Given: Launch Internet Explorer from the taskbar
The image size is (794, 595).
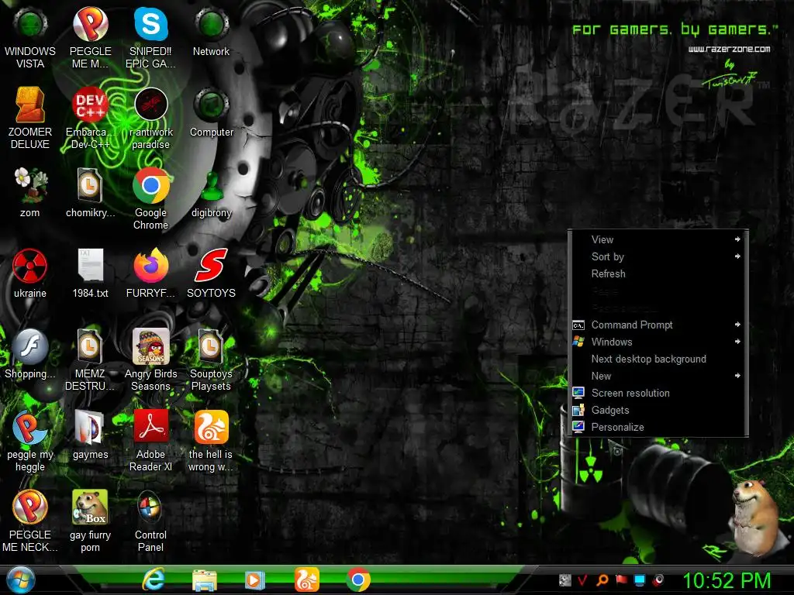Looking at the screenshot, I should tap(154, 580).
